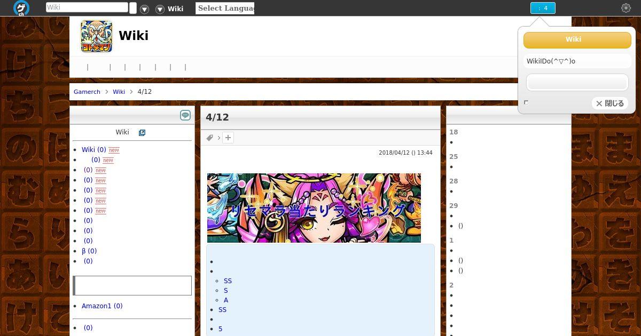This screenshot has width=641, height=336.
Task: Submit the search with the button beside the Wiki search box
Action: (x=133, y=8)
